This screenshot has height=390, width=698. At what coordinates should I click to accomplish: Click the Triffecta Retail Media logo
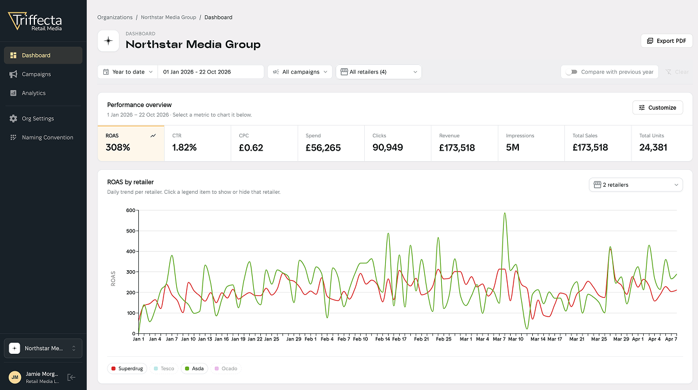[34, 22]
